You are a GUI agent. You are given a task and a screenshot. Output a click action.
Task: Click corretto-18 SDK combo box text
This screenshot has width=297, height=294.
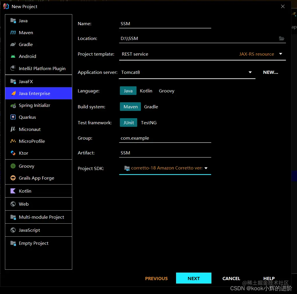coord(166,168)
